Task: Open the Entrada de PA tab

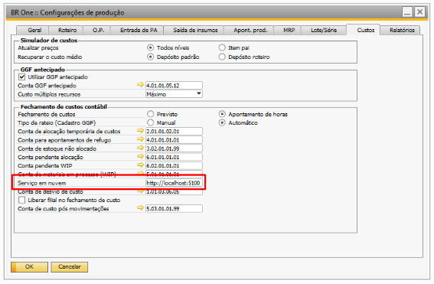Action: click(x=137, y=30)
